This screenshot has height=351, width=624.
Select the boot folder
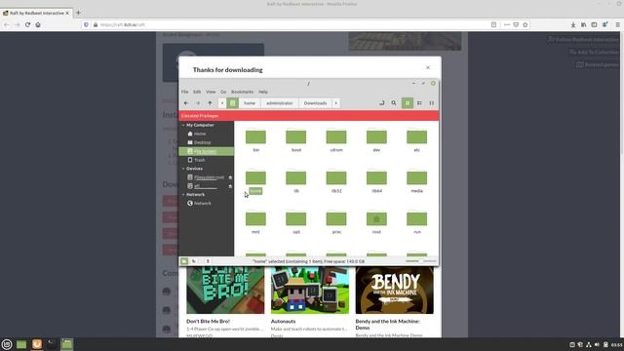(x=296, y=140)
